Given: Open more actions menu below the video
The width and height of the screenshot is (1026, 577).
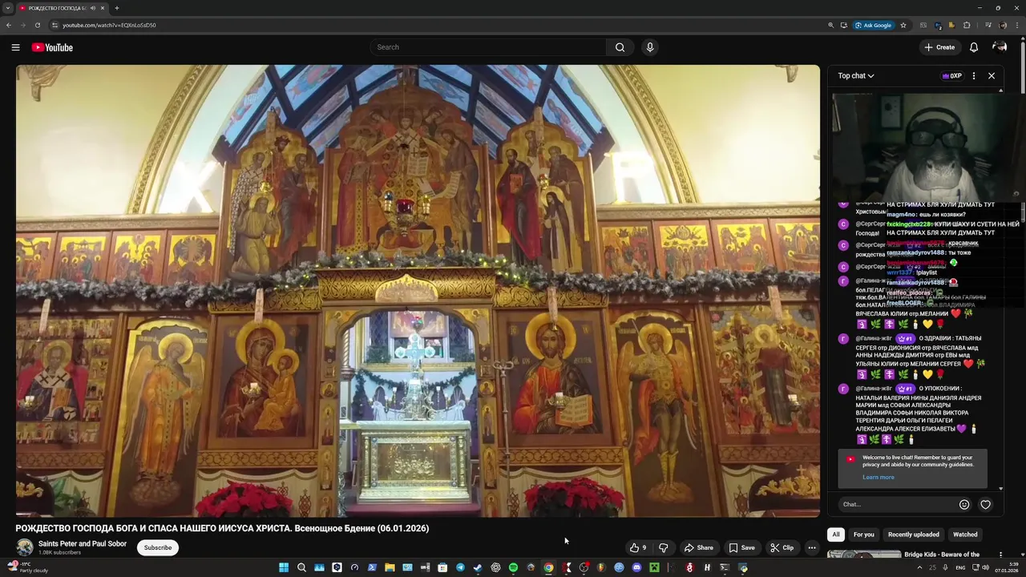Looking at the screenshot, I should tap(812, 548).
